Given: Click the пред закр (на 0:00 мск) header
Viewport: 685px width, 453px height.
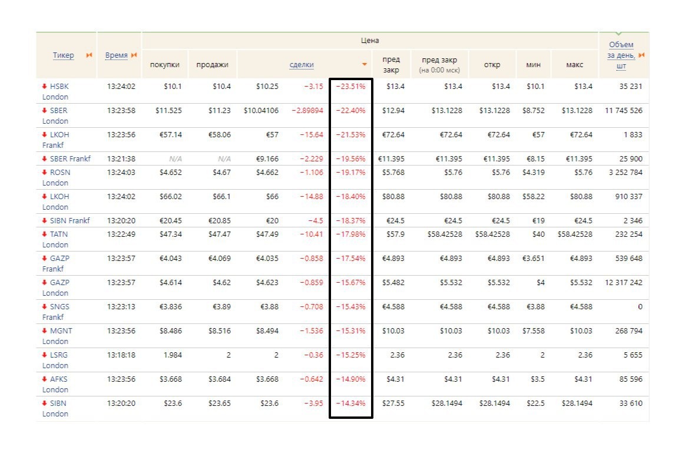Looking at the screenshot, I should 439,65.
